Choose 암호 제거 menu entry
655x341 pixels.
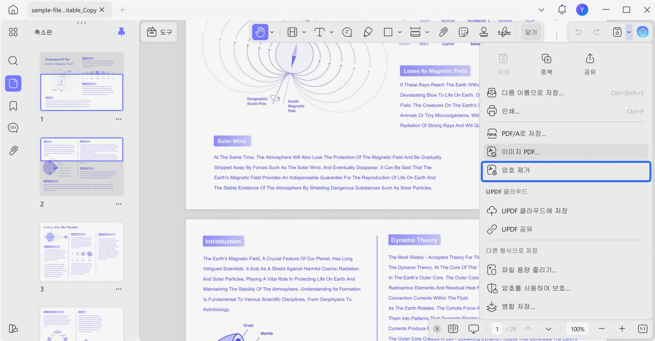565,170
